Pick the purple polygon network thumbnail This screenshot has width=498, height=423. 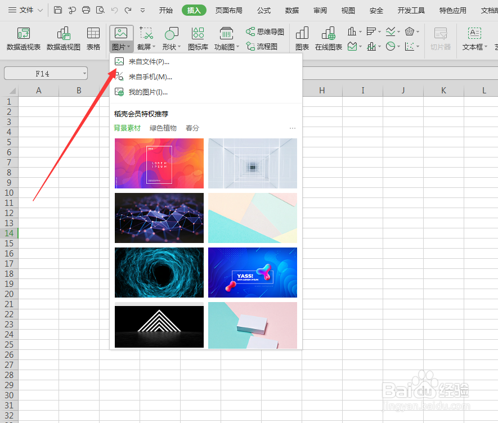coord(159,218)
